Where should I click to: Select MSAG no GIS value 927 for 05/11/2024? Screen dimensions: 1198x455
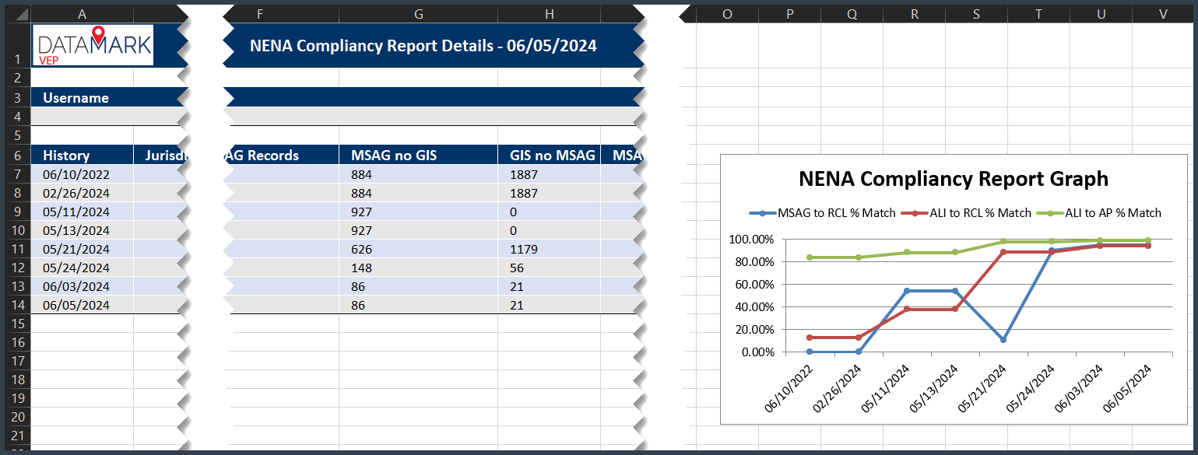coord(418,212)
